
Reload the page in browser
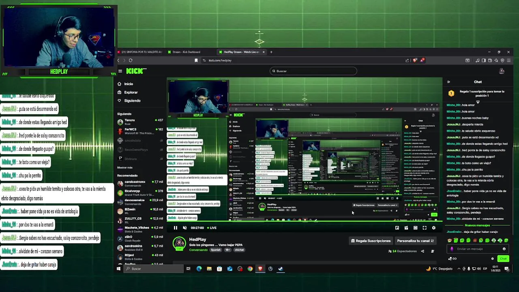coord(131,60)
